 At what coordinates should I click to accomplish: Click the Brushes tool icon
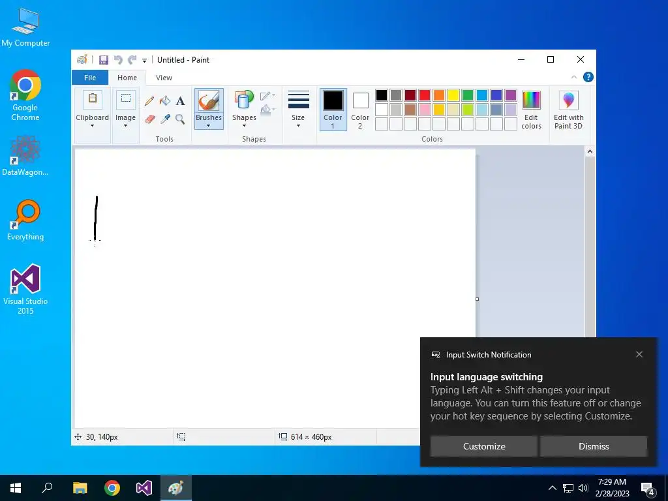209,100
